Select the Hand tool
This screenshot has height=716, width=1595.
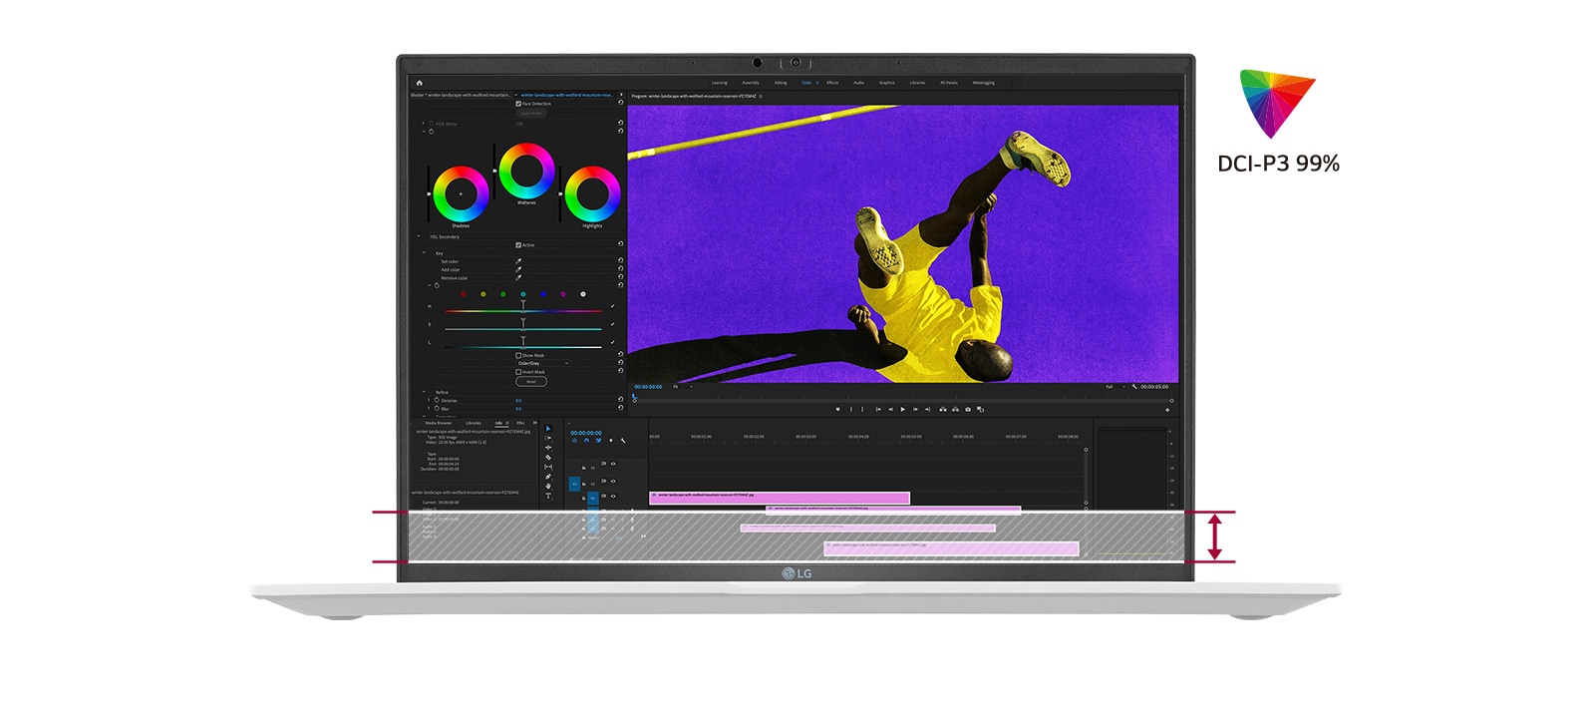548,486
